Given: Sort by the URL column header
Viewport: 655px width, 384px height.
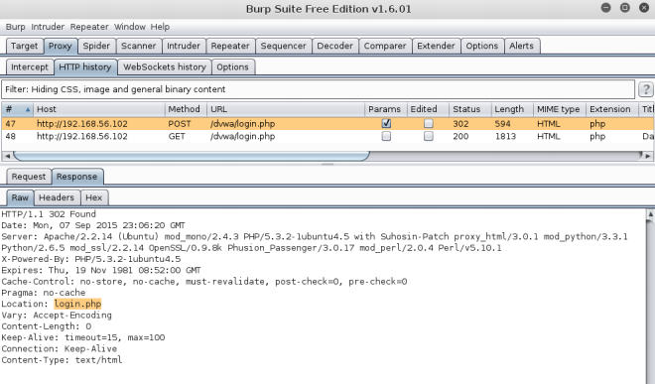Looking at the screenshot, I should coord(286,109).
